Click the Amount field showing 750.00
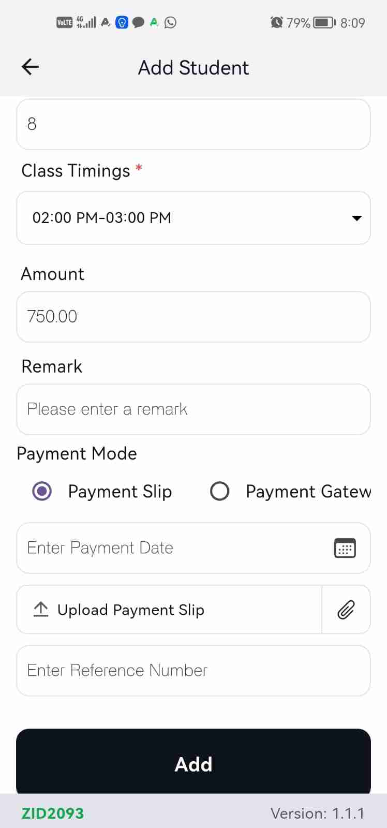The image size is (387, 828). 193,317
